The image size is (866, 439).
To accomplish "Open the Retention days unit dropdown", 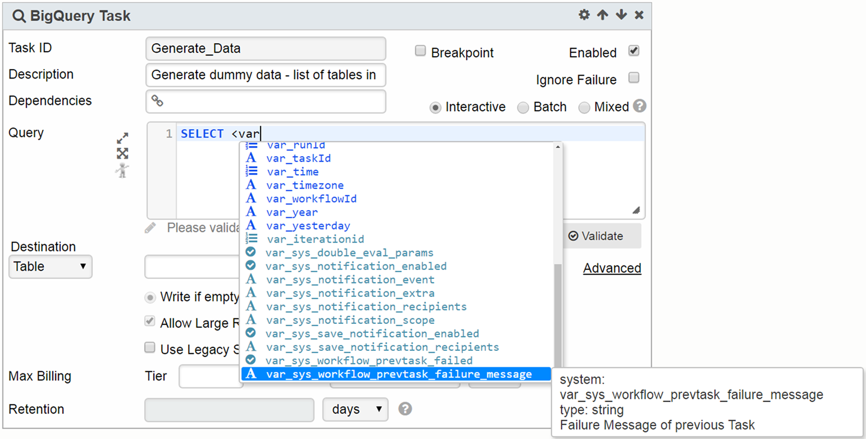I will coord(355,409).
